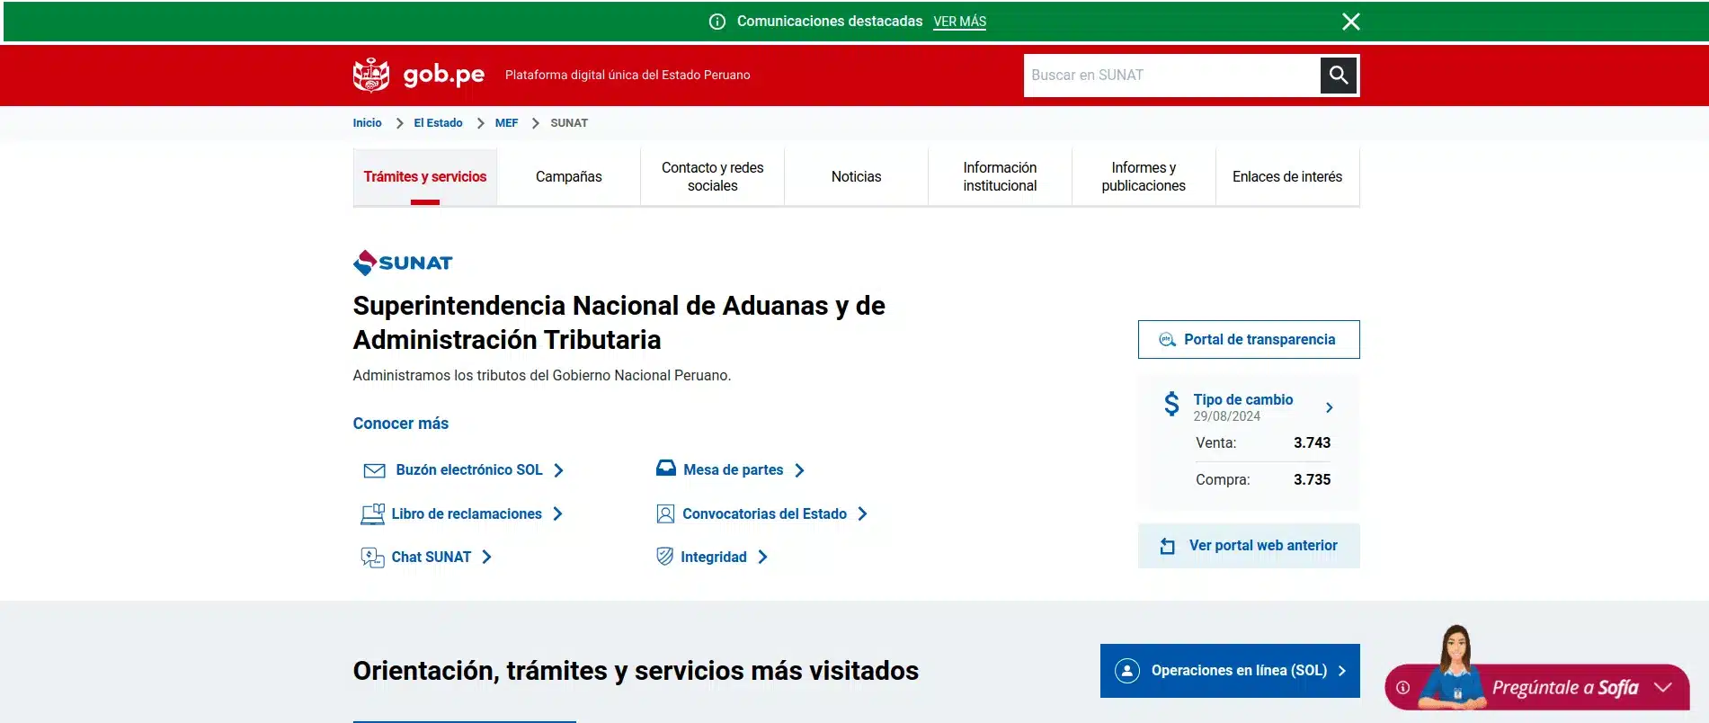Image resolution: width=1709 pixels, height=723 pixels.
Task: Click chevron next to Integridad
Action: (x=762, y=557)
